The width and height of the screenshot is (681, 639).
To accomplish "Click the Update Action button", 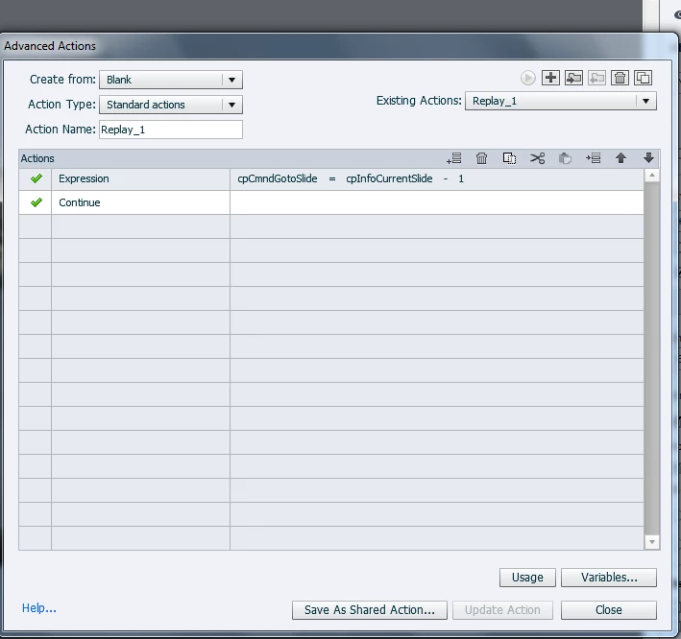I will 502,610.
